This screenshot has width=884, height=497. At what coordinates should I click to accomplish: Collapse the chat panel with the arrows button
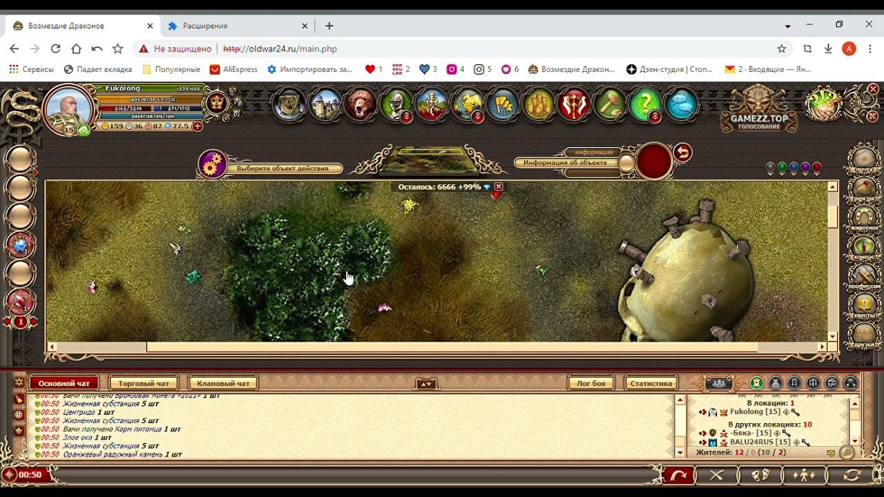(x=426, y=384)
